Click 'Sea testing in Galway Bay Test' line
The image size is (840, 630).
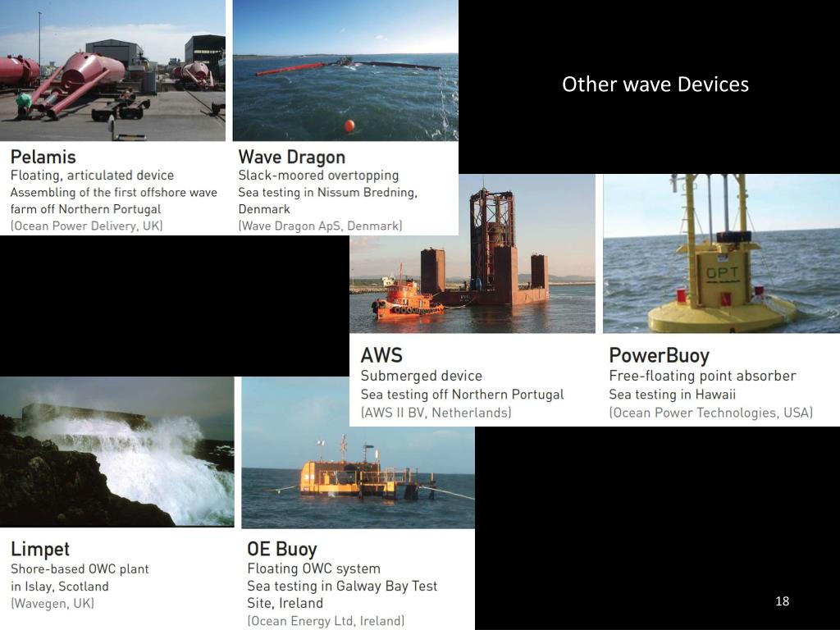342,586
